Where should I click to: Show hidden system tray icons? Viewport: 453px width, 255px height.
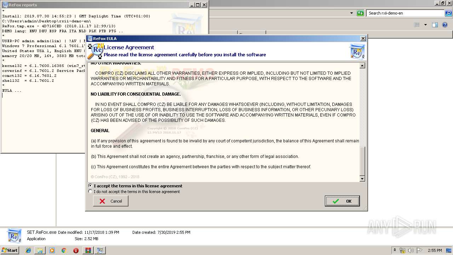[x=395, y=250]
